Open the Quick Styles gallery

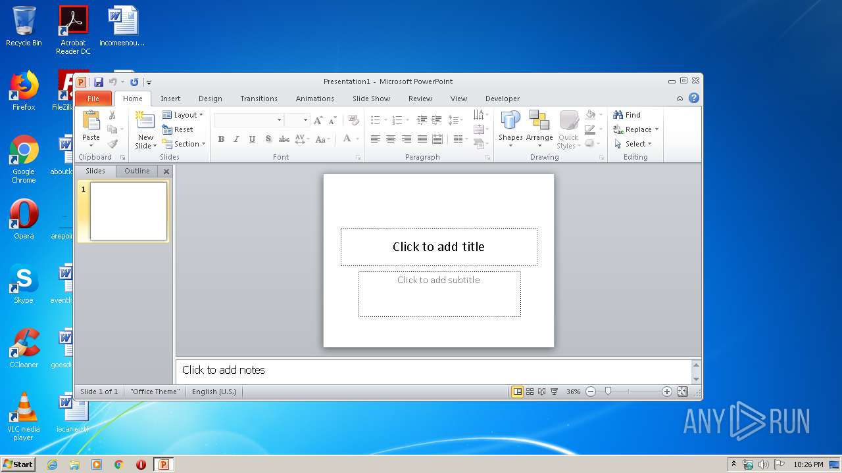(x=568, y=129)
